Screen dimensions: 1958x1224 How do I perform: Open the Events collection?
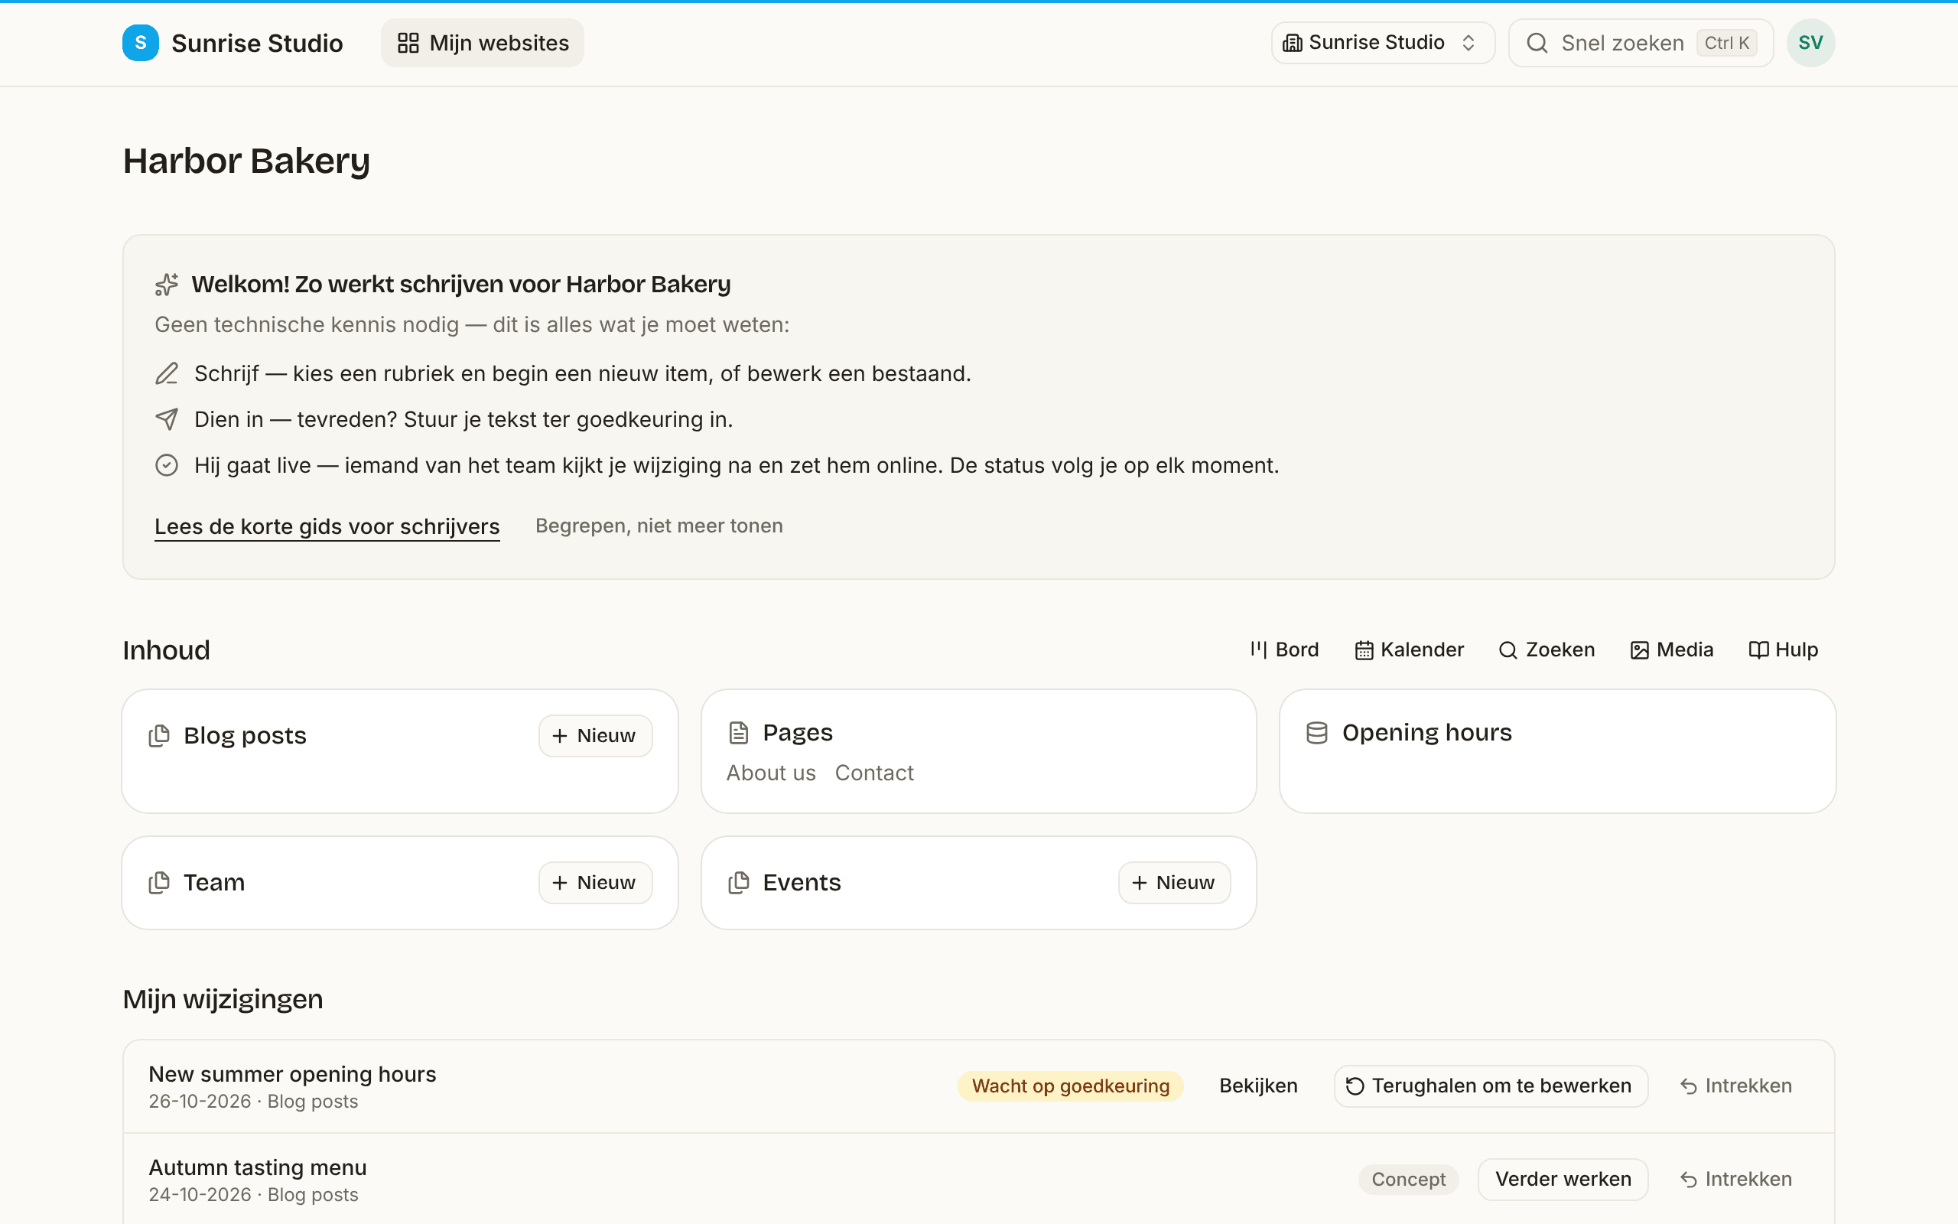point(802,882)
